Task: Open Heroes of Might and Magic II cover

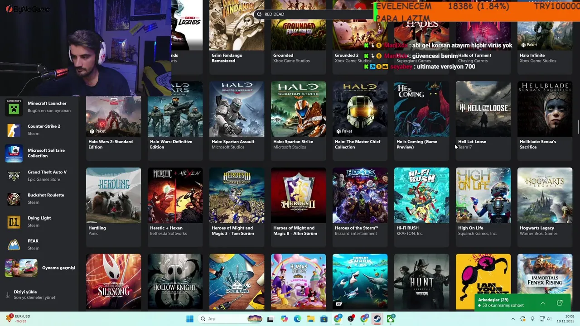Action: [x=298, y=195]
